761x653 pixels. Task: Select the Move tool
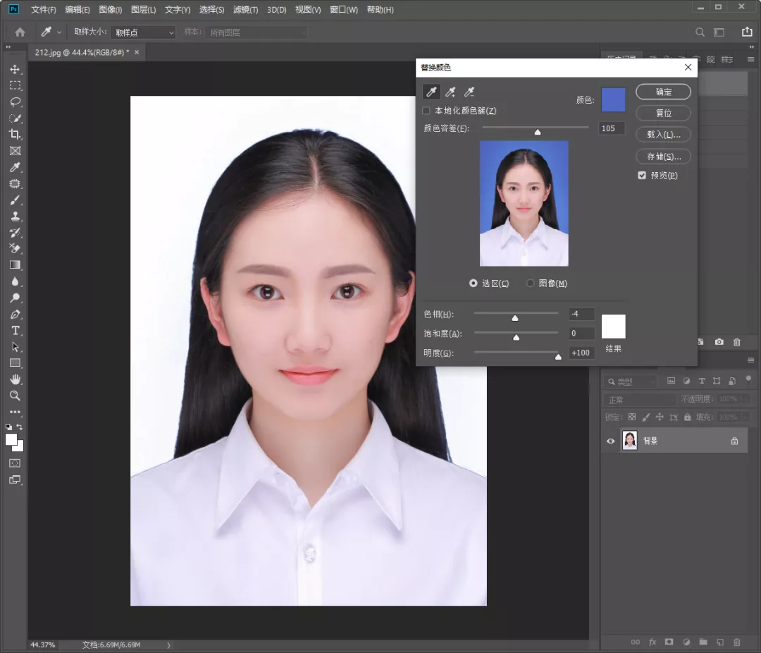[15, 69]
